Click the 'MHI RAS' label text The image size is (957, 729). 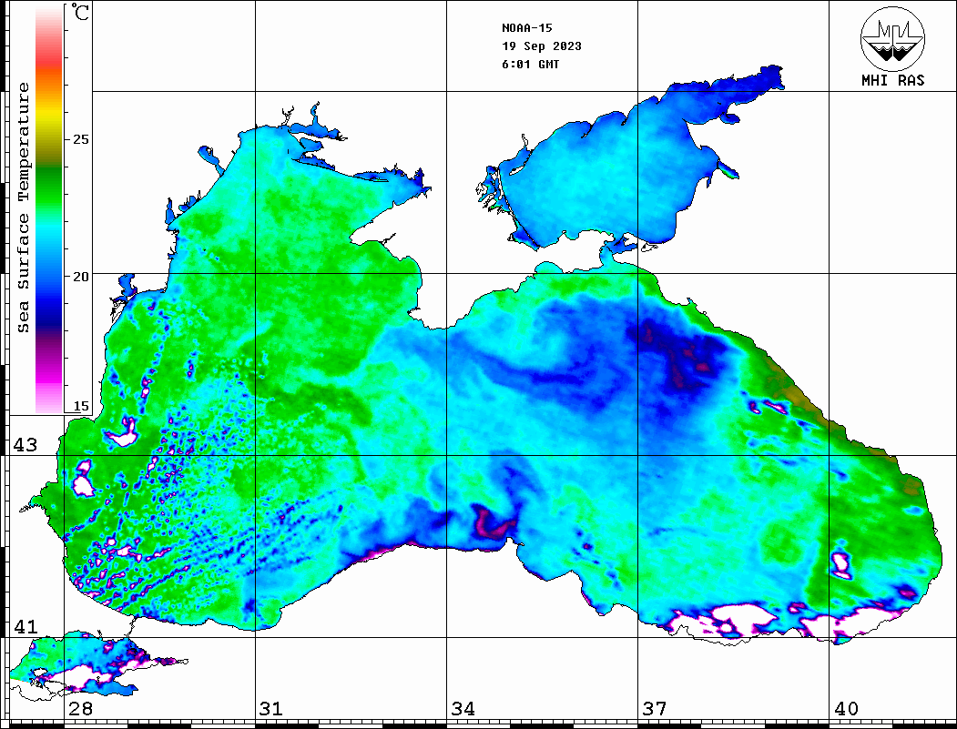tap(893, 80)
